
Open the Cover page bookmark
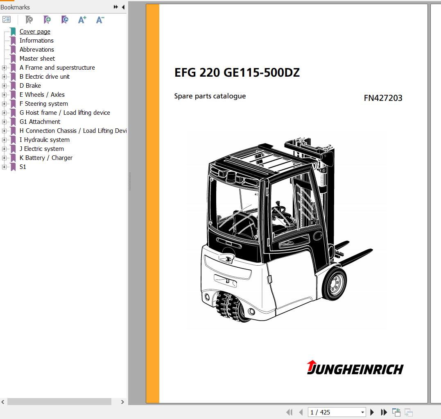point(35,31)
